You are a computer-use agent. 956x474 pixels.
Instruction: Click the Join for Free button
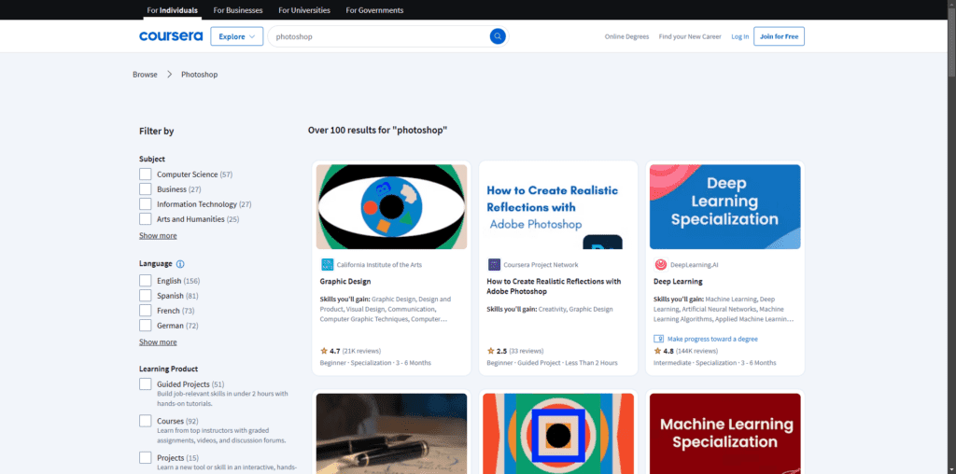pos(779,36)
